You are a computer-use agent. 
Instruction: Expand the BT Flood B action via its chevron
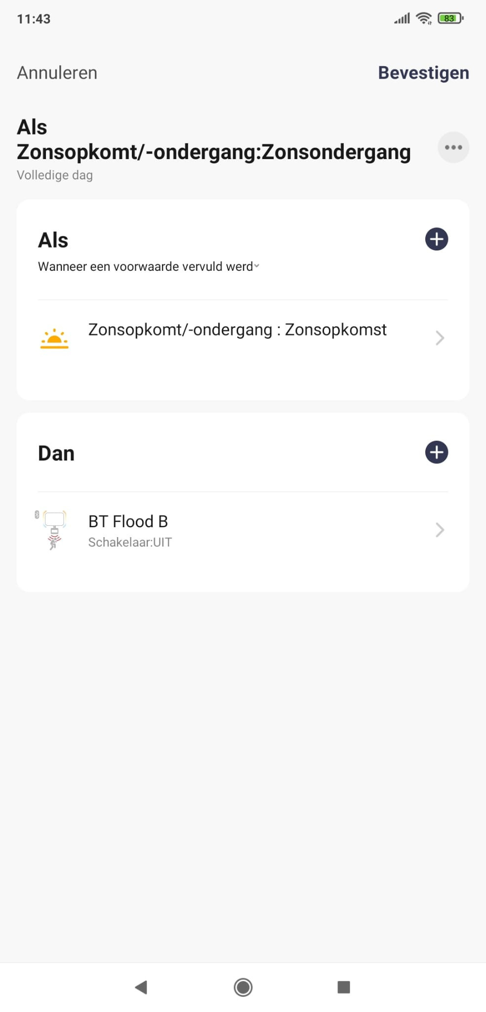pyautogui.click(x=440, y=530)
